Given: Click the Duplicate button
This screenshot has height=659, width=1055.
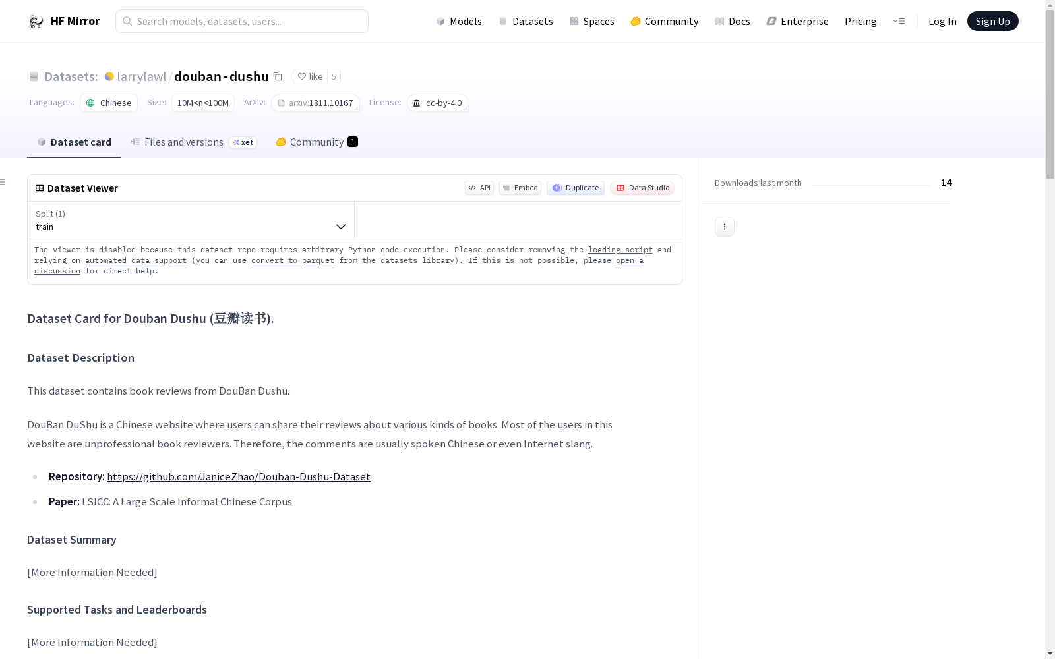Looking at the screenshot, I should (576, 188).
